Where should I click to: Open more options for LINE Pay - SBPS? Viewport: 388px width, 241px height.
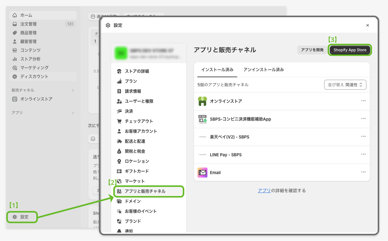(363, 154)
